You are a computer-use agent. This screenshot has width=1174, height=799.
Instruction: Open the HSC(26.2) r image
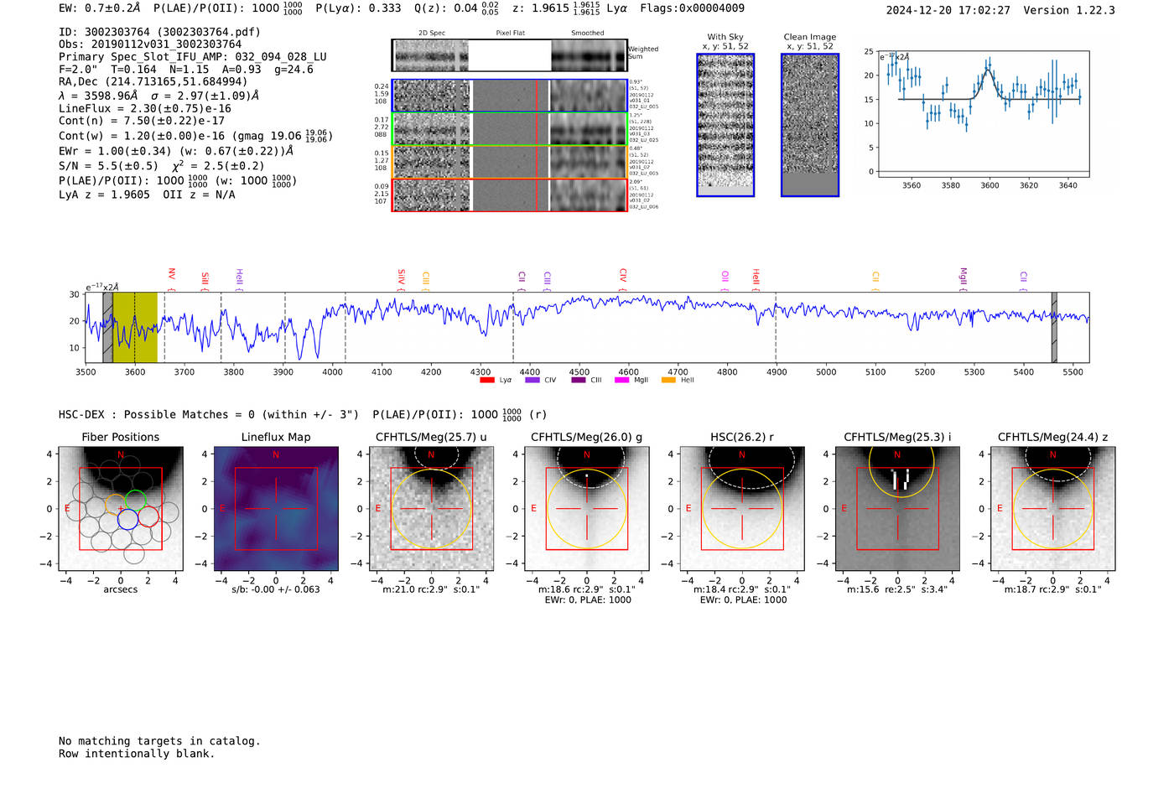click(742, 509)
